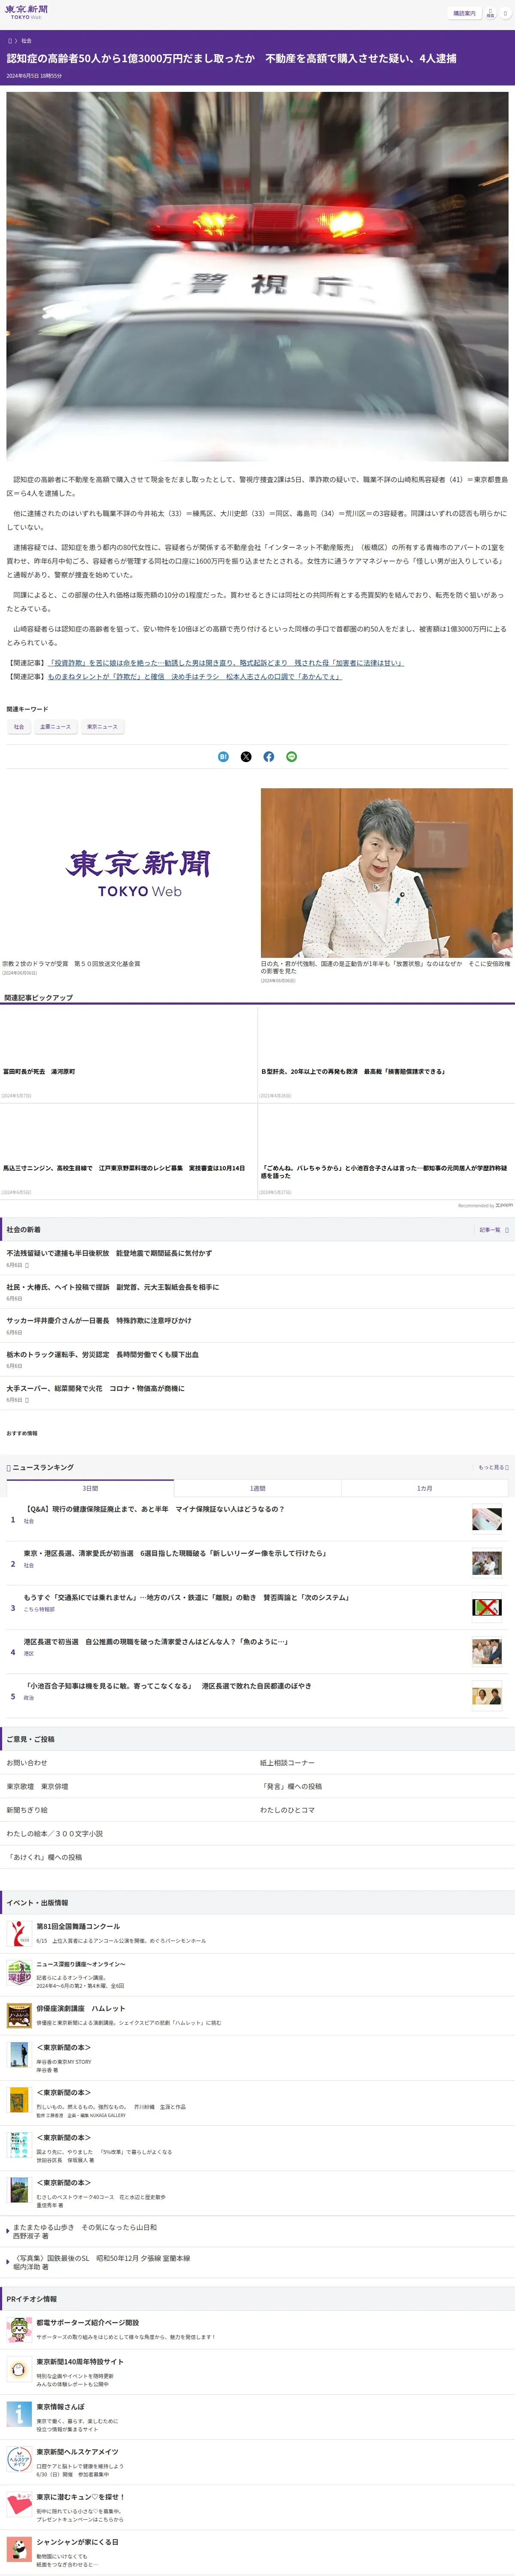Open the 日の丸・君が代強制 article photo card
515x2576 pixels.
point(387,873)
